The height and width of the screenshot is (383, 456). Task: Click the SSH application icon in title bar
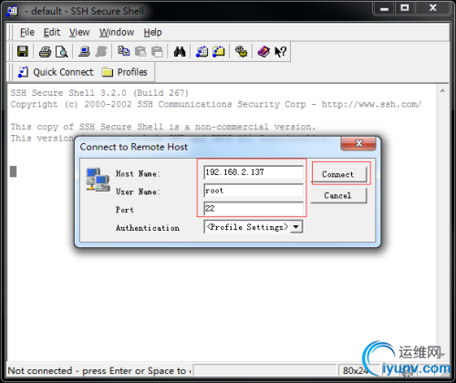click(12, 11)
